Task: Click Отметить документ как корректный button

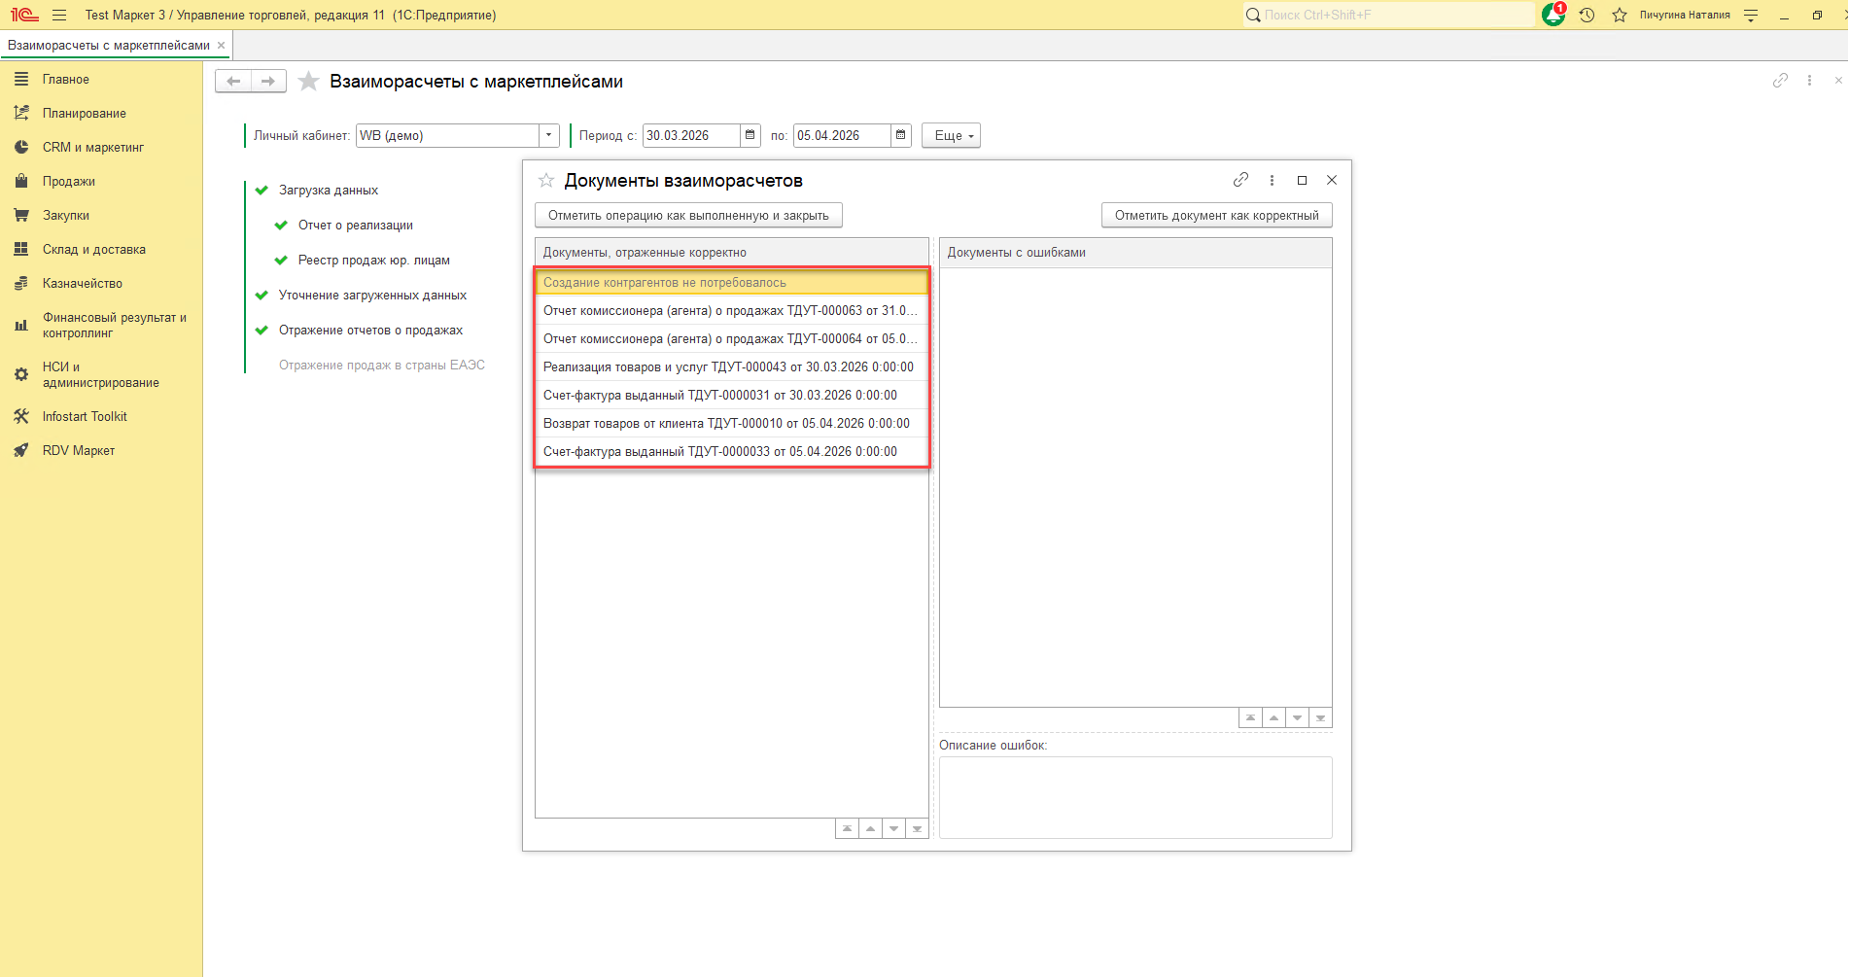Action: pos(1216,216)
